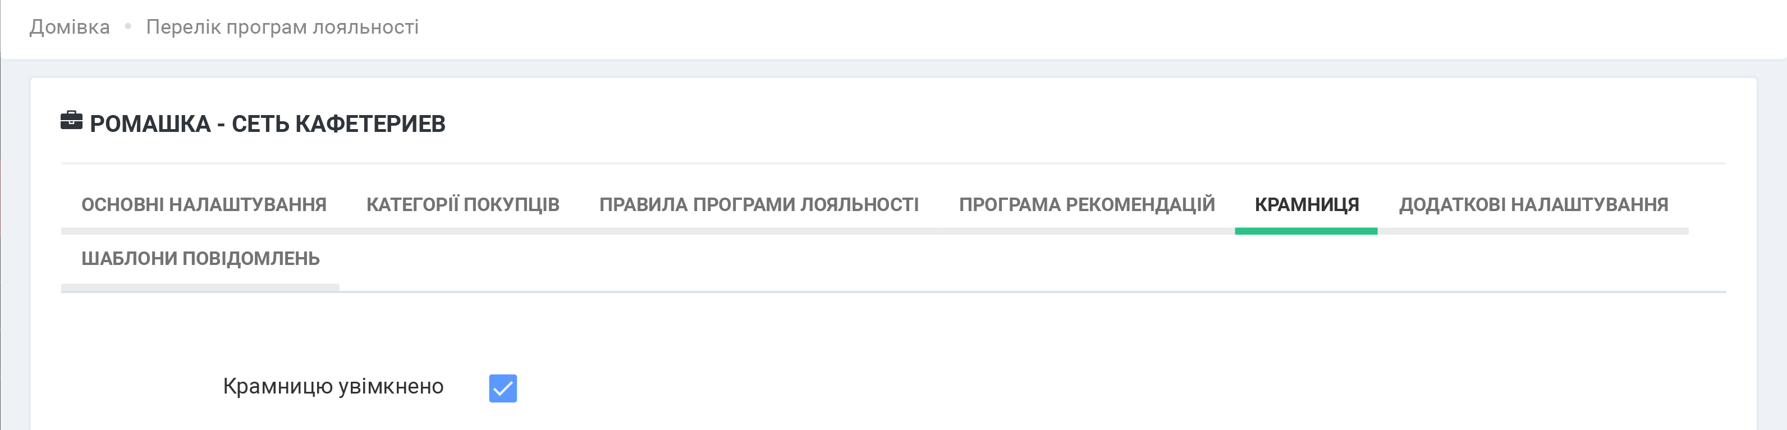Click the briefcase icon beside the program title
The width and height of the screenshot is (1787, 430).
tap(71, 121)
